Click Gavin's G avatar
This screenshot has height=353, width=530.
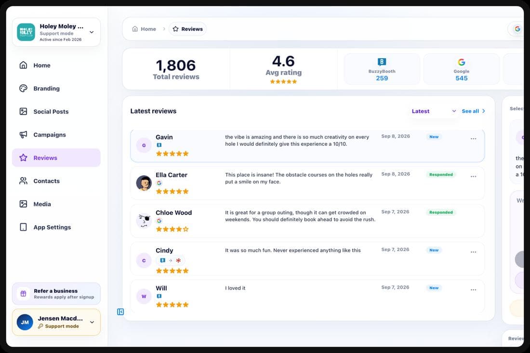point(144,145)
